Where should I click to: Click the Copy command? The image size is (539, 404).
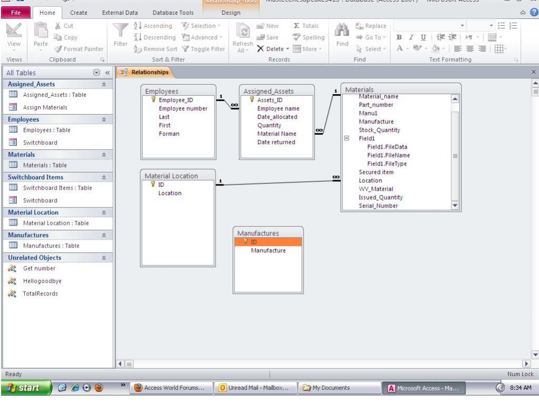66,37
